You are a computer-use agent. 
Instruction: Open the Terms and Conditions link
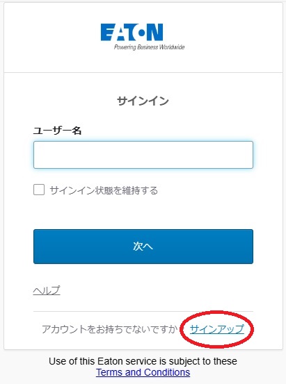[143, 372]
